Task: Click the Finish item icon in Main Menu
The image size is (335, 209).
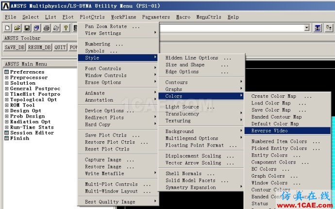Action: click(x=7, y=138)
